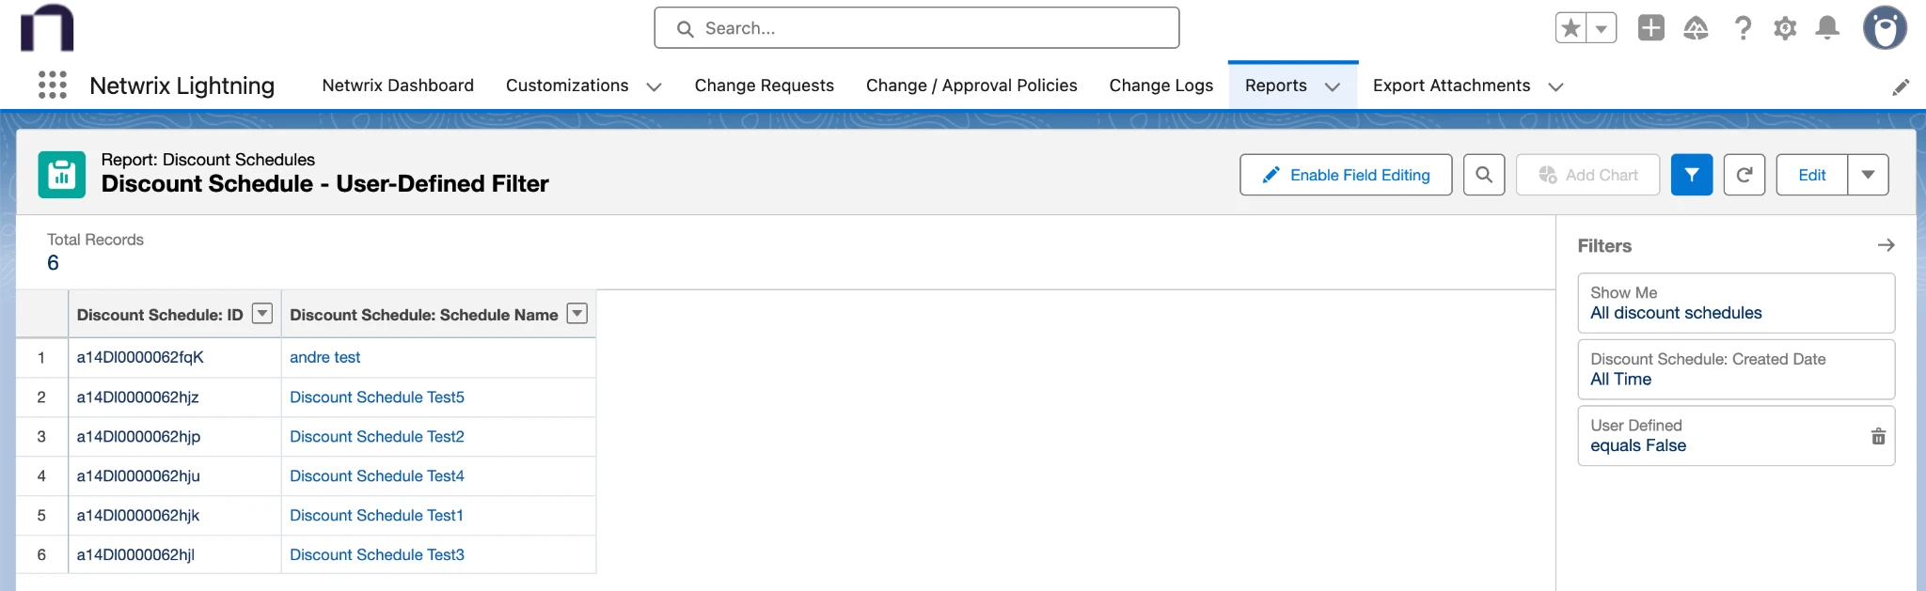The width and height of the screenshot is (1926, 591).
Task: Open Schedule Name column menu
Action: [x=577, y=314]
